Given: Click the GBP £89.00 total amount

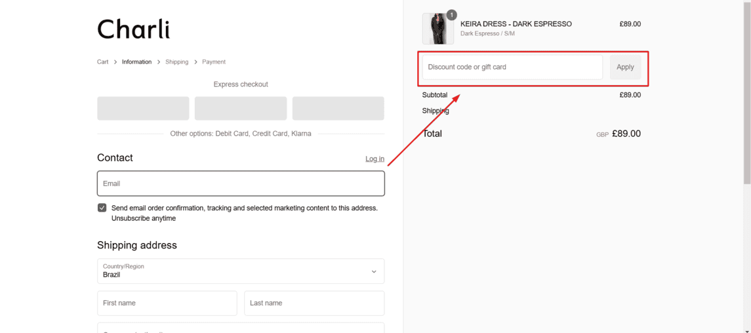Looking at the screenshot, I should [x=619, y=134].
